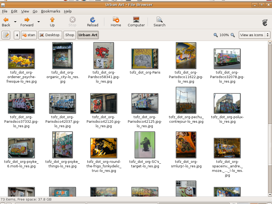Select the tofz_dot_org-SC's_target-lo_res.jpg thumbnail

[145, 145]
